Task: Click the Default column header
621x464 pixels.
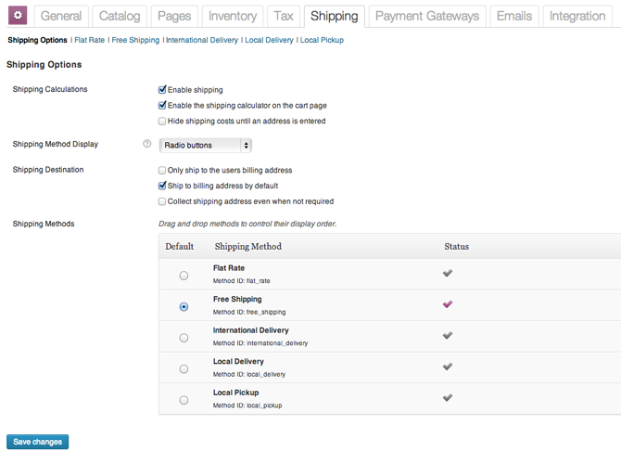Action: coord(180,246)
